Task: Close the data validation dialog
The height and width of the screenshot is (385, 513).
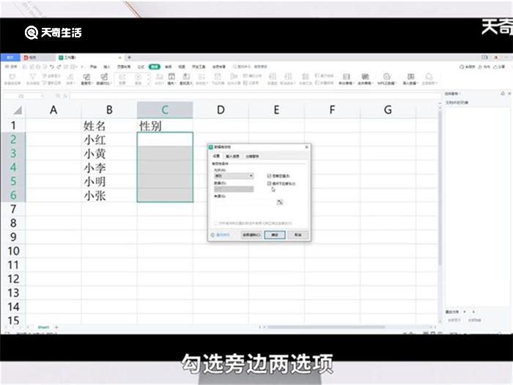Action: (306, 147)
